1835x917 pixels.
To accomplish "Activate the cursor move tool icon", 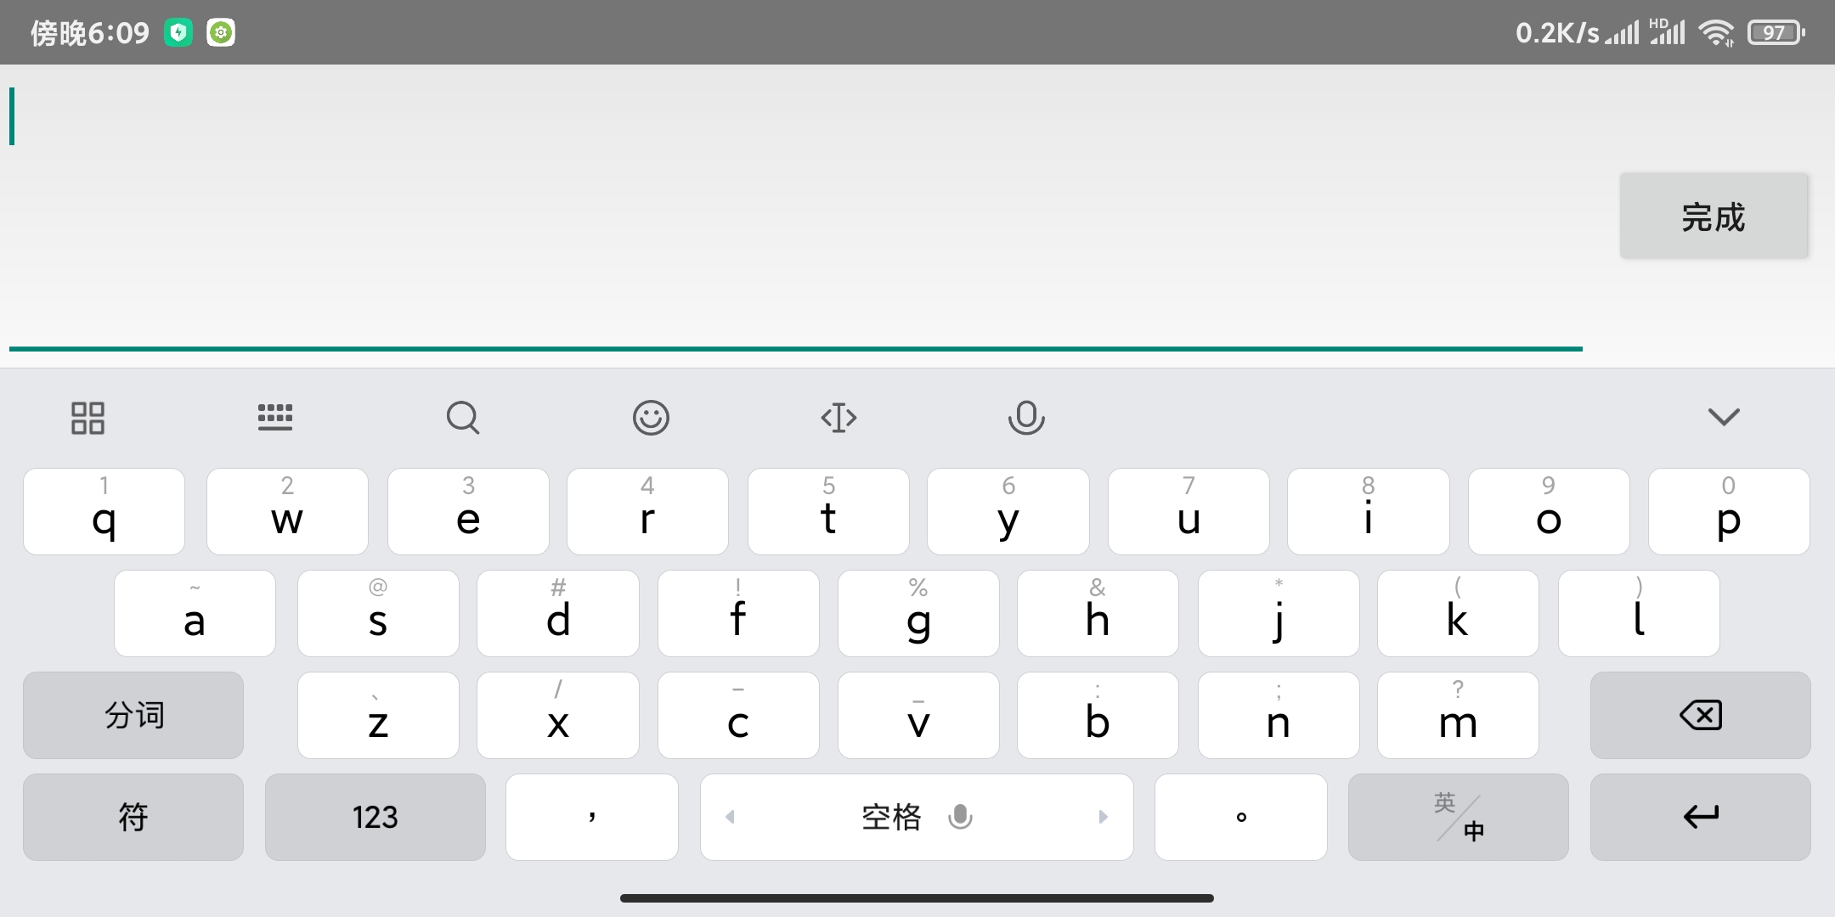I will click(x=838, y=418).
